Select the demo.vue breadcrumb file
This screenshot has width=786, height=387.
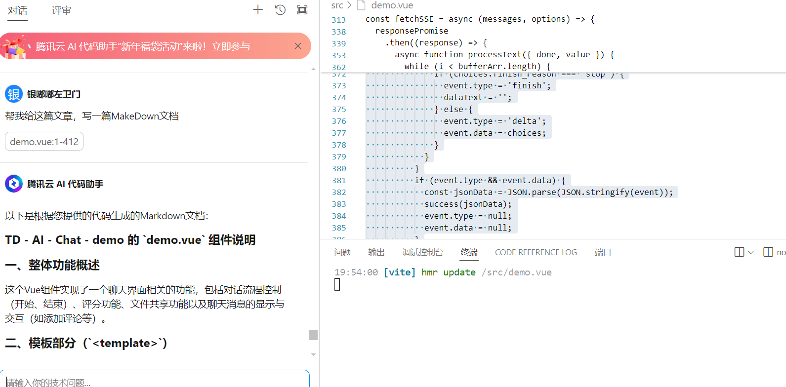[x=392, y=5]
